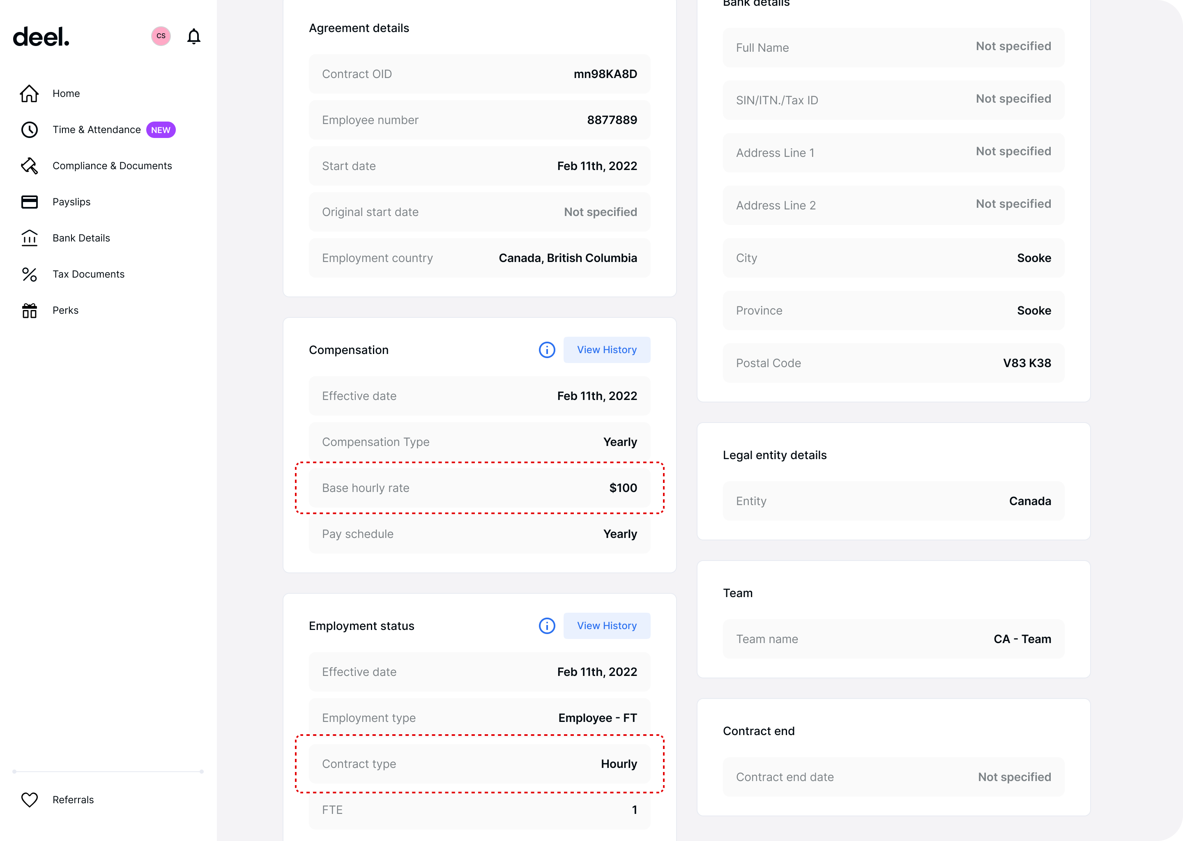View History for Employment status
Image resolution: width=1183 pixels, height=841 pixels.
pos(607,625)
